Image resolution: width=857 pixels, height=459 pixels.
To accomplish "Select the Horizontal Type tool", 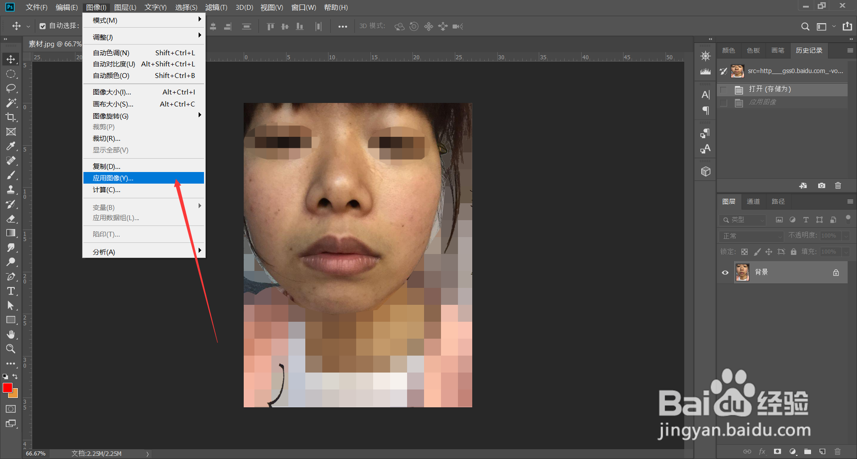I will (11, 291).
